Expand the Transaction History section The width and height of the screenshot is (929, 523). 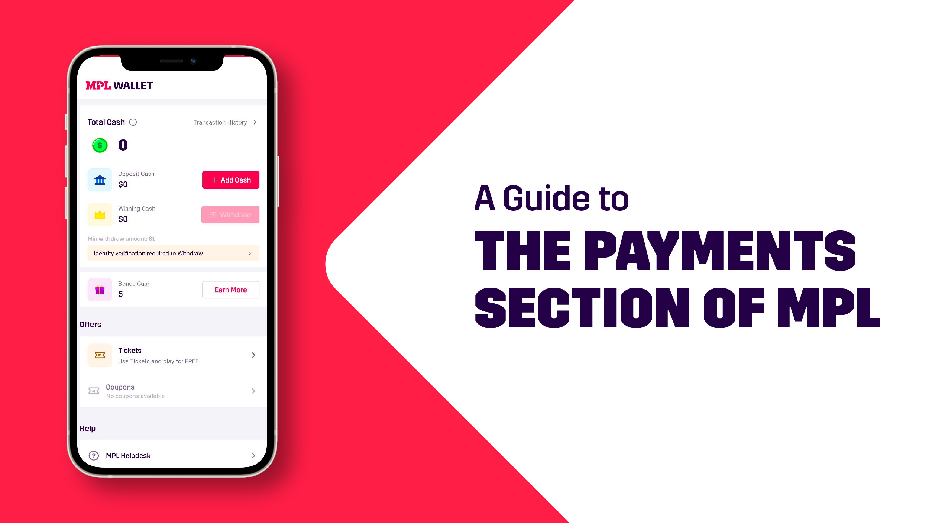tap(227, 122)
